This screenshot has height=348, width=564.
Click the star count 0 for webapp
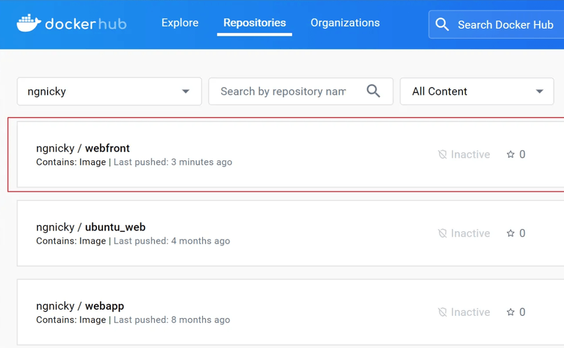(x=522, y=312)
